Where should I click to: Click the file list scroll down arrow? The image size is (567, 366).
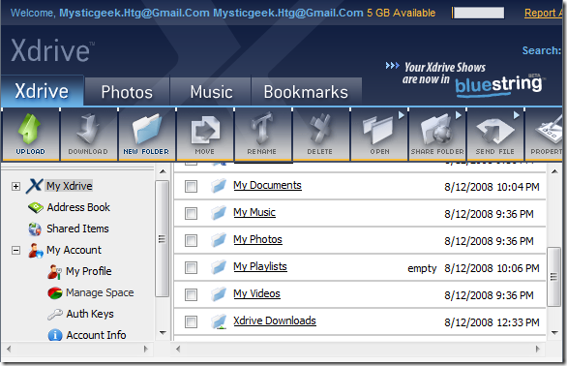tap(554, 332)
